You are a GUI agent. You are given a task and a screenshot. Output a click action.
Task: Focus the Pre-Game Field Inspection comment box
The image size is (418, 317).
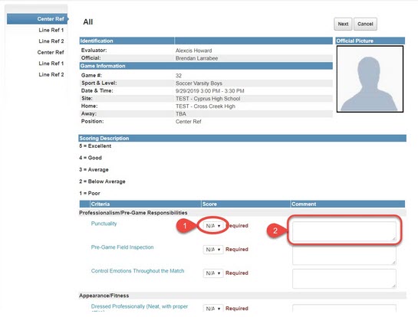344,255
